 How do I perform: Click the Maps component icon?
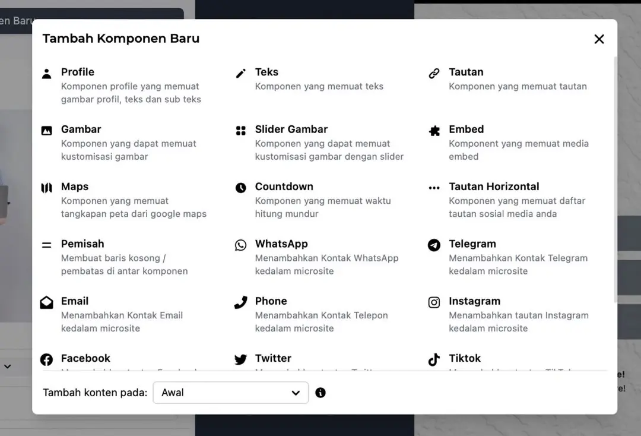click(46, 188)
